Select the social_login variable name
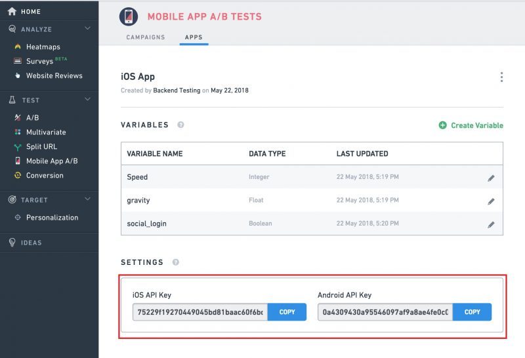The width and height of the screenshot is (525, 358). (146, 224)
